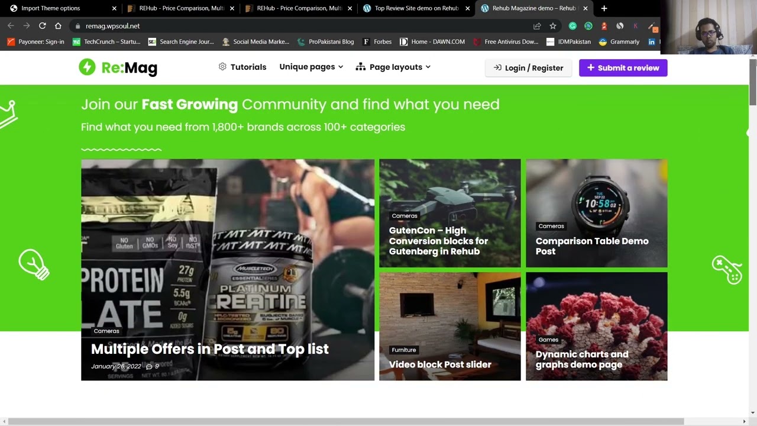Open the Tutorials menu item

point(242,67)
